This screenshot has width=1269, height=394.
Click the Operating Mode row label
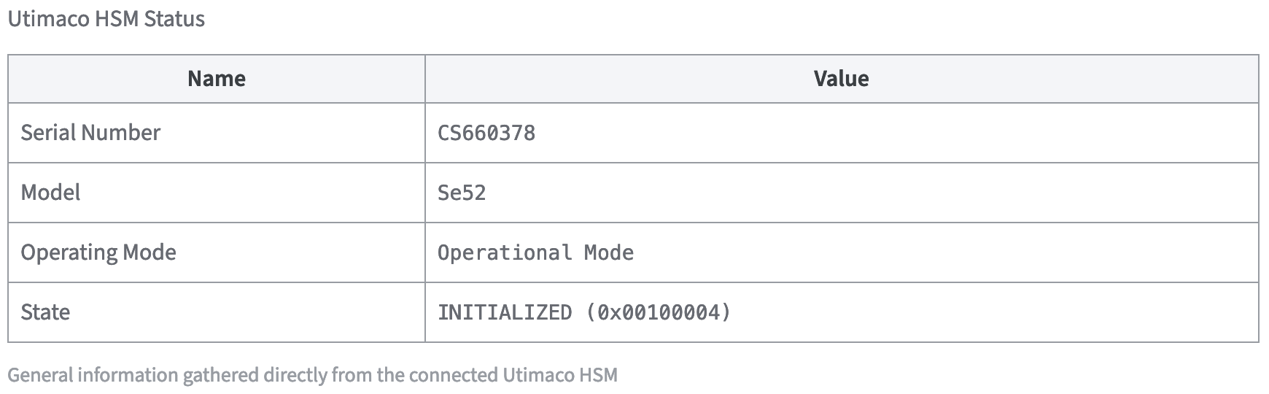click(98, 252)
